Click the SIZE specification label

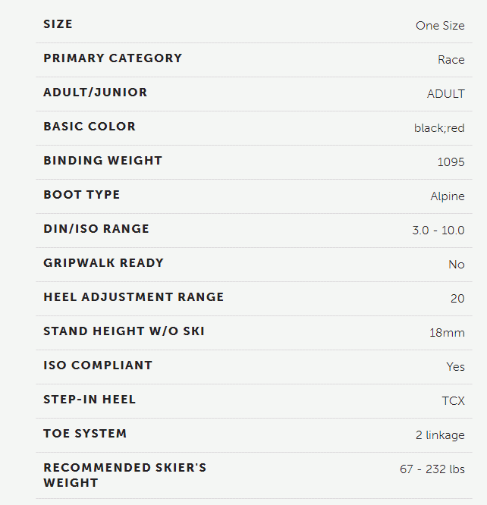pyautogui.click(x=58, y=24)
